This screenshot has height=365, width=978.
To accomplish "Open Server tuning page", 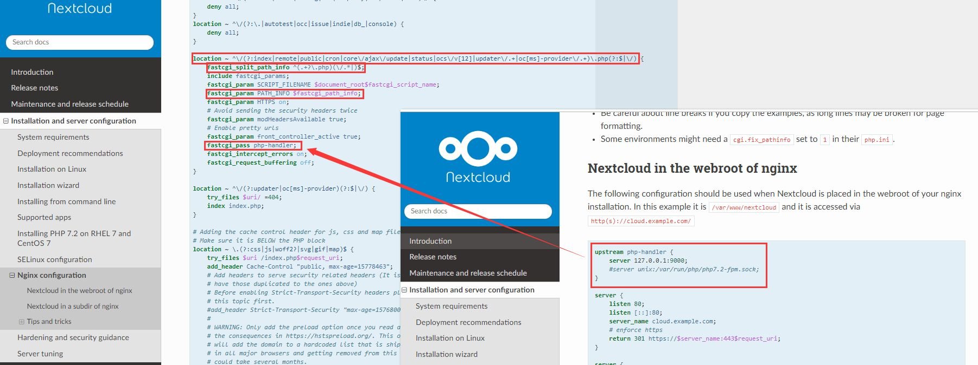I will click(40, 354).
